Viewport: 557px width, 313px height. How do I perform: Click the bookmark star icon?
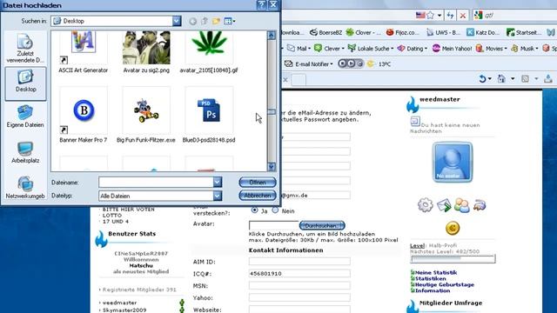pos(431,16)
